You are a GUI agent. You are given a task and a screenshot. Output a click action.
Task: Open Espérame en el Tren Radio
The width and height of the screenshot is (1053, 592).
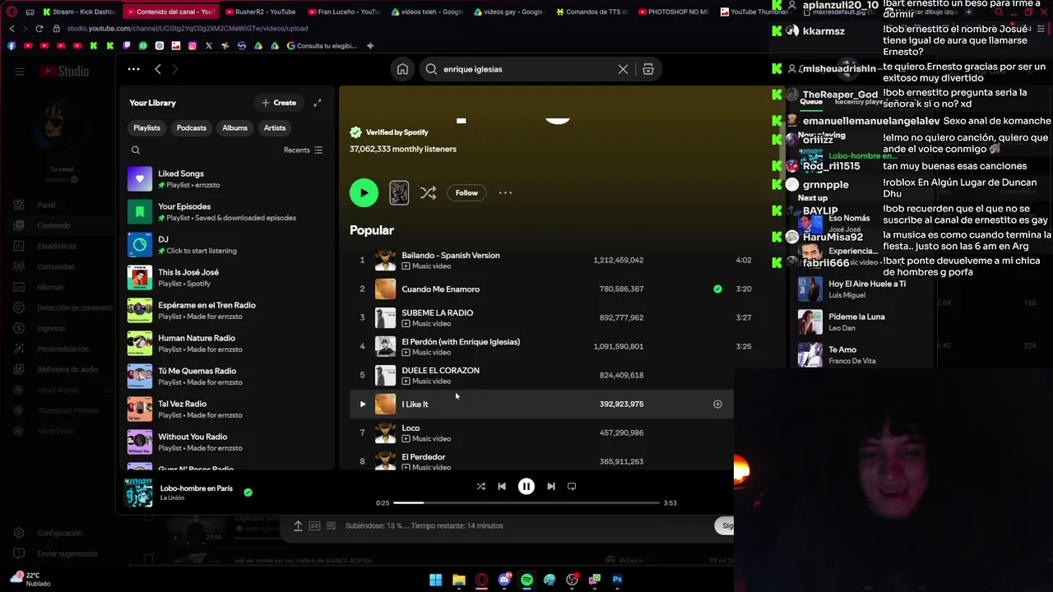(226, 310)
